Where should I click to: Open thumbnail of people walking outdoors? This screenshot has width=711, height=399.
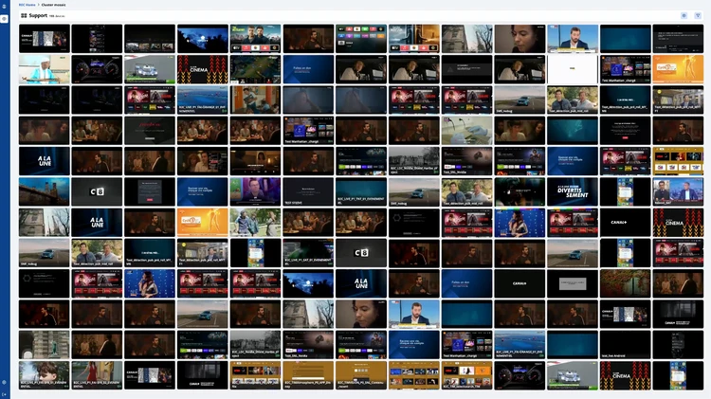[x=255, y=222]
